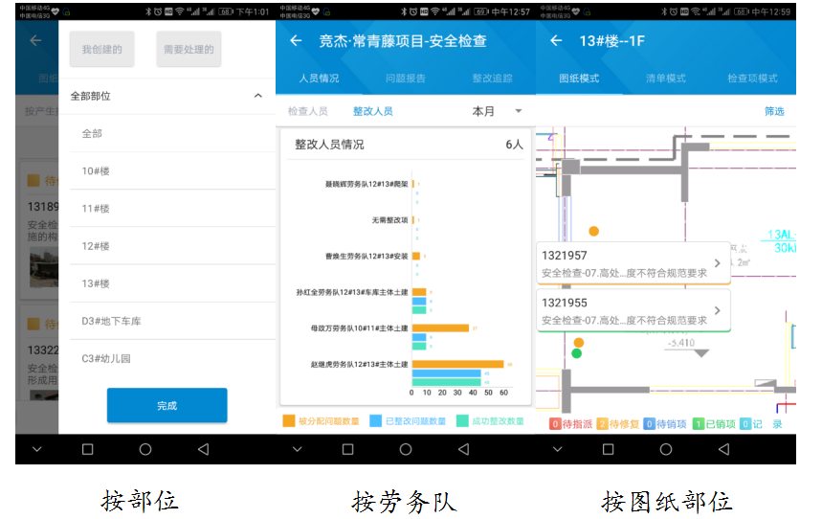The image size is (822, 519).
Task: Tap blue 记录 status count badge
Action: click(746, 424)
